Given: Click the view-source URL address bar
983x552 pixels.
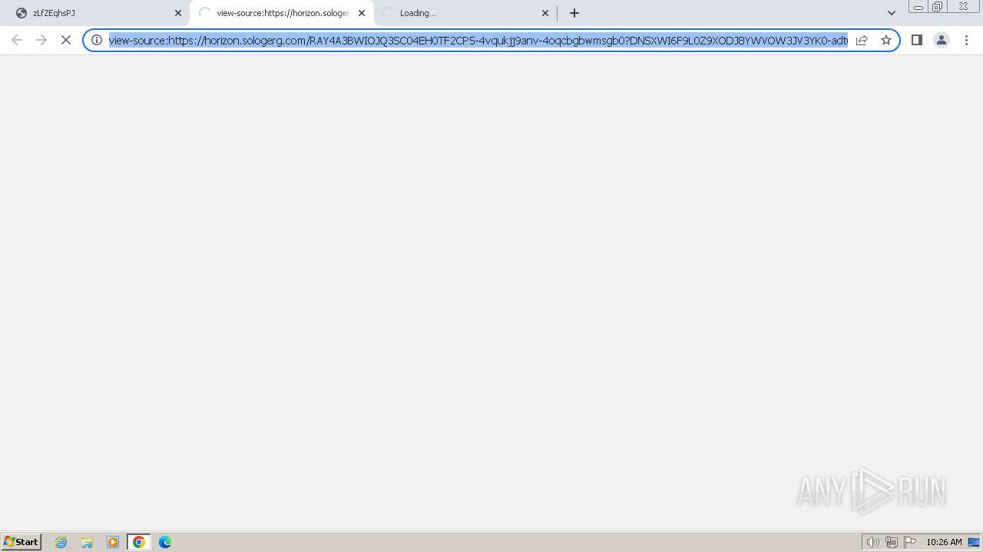Looking at the screenshot, I should (x=478, y=40).
